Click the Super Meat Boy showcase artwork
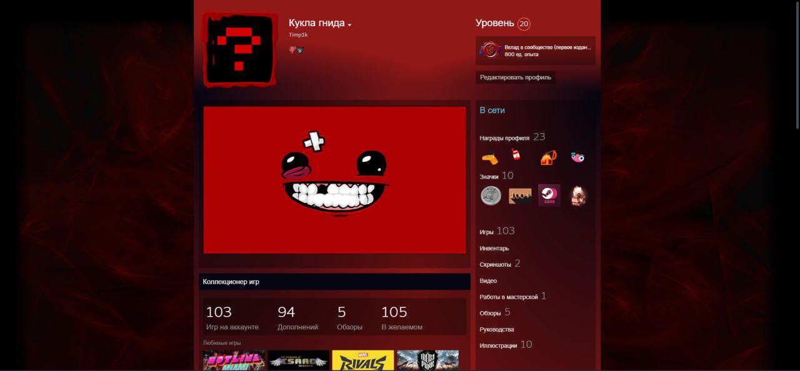The image size is (800, 371). point(334,180)
